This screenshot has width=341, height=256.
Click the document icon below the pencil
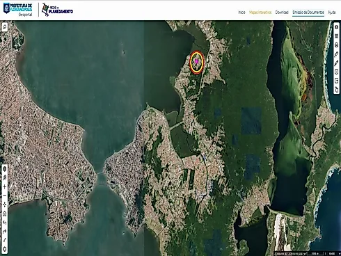tap(337, 72)
